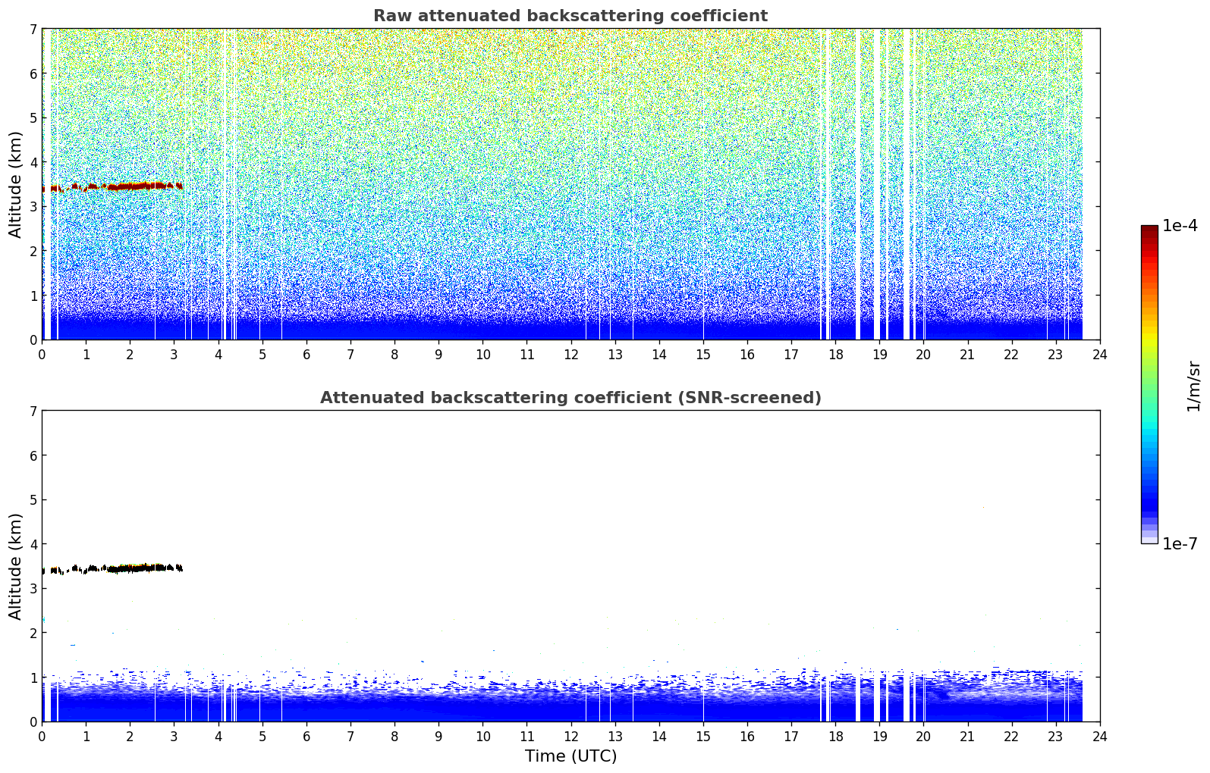Click the 'Time (UTC)' axis label
Screen dimensions: 1210x773
570,756
